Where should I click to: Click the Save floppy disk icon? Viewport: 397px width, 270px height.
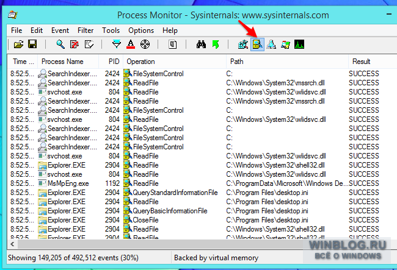32,44
